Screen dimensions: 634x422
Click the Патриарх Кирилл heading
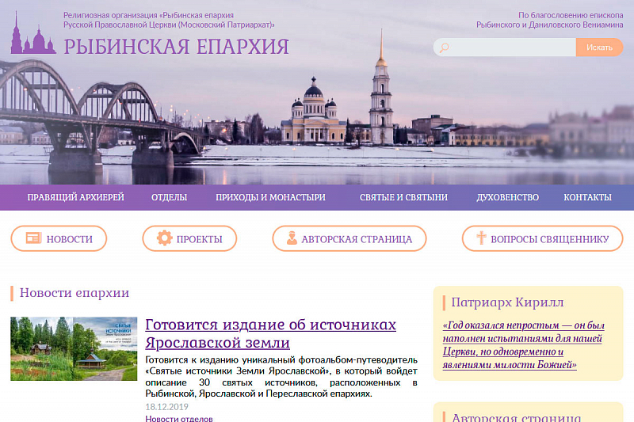507,302
